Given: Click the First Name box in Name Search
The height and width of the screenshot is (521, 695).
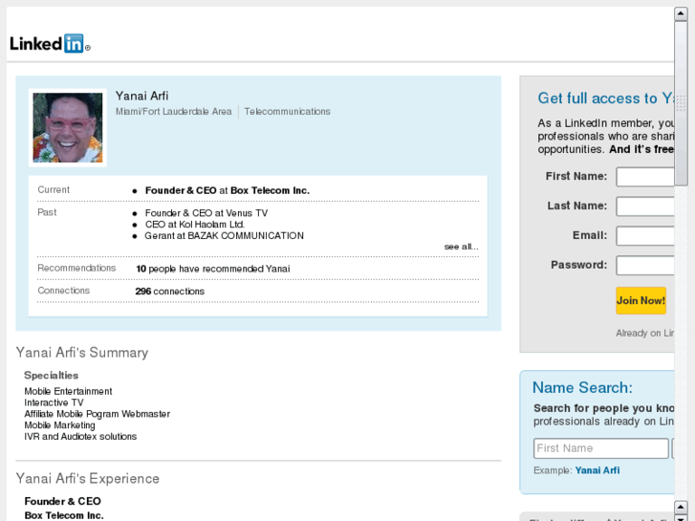Looking at the screenshot, I should [x=601, y=448].
